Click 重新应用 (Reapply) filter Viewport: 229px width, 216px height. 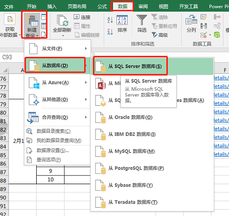pyautogui.click(x=164, y=26)
